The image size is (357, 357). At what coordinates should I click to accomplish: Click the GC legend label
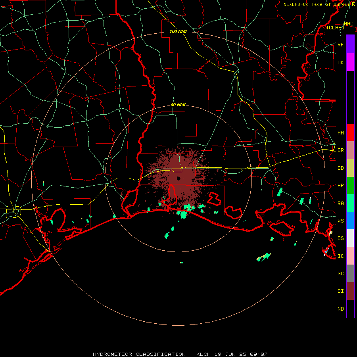(x=340, y=274)
